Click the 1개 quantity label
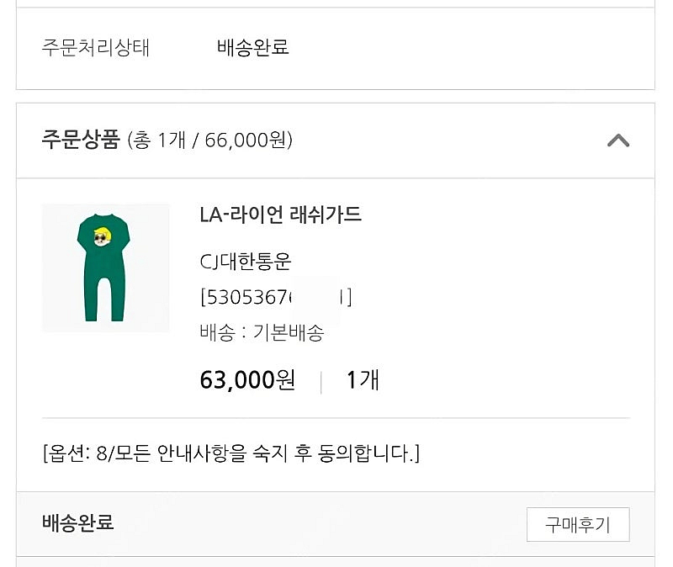This screenshot has width=673, height=567. (363, 380)
